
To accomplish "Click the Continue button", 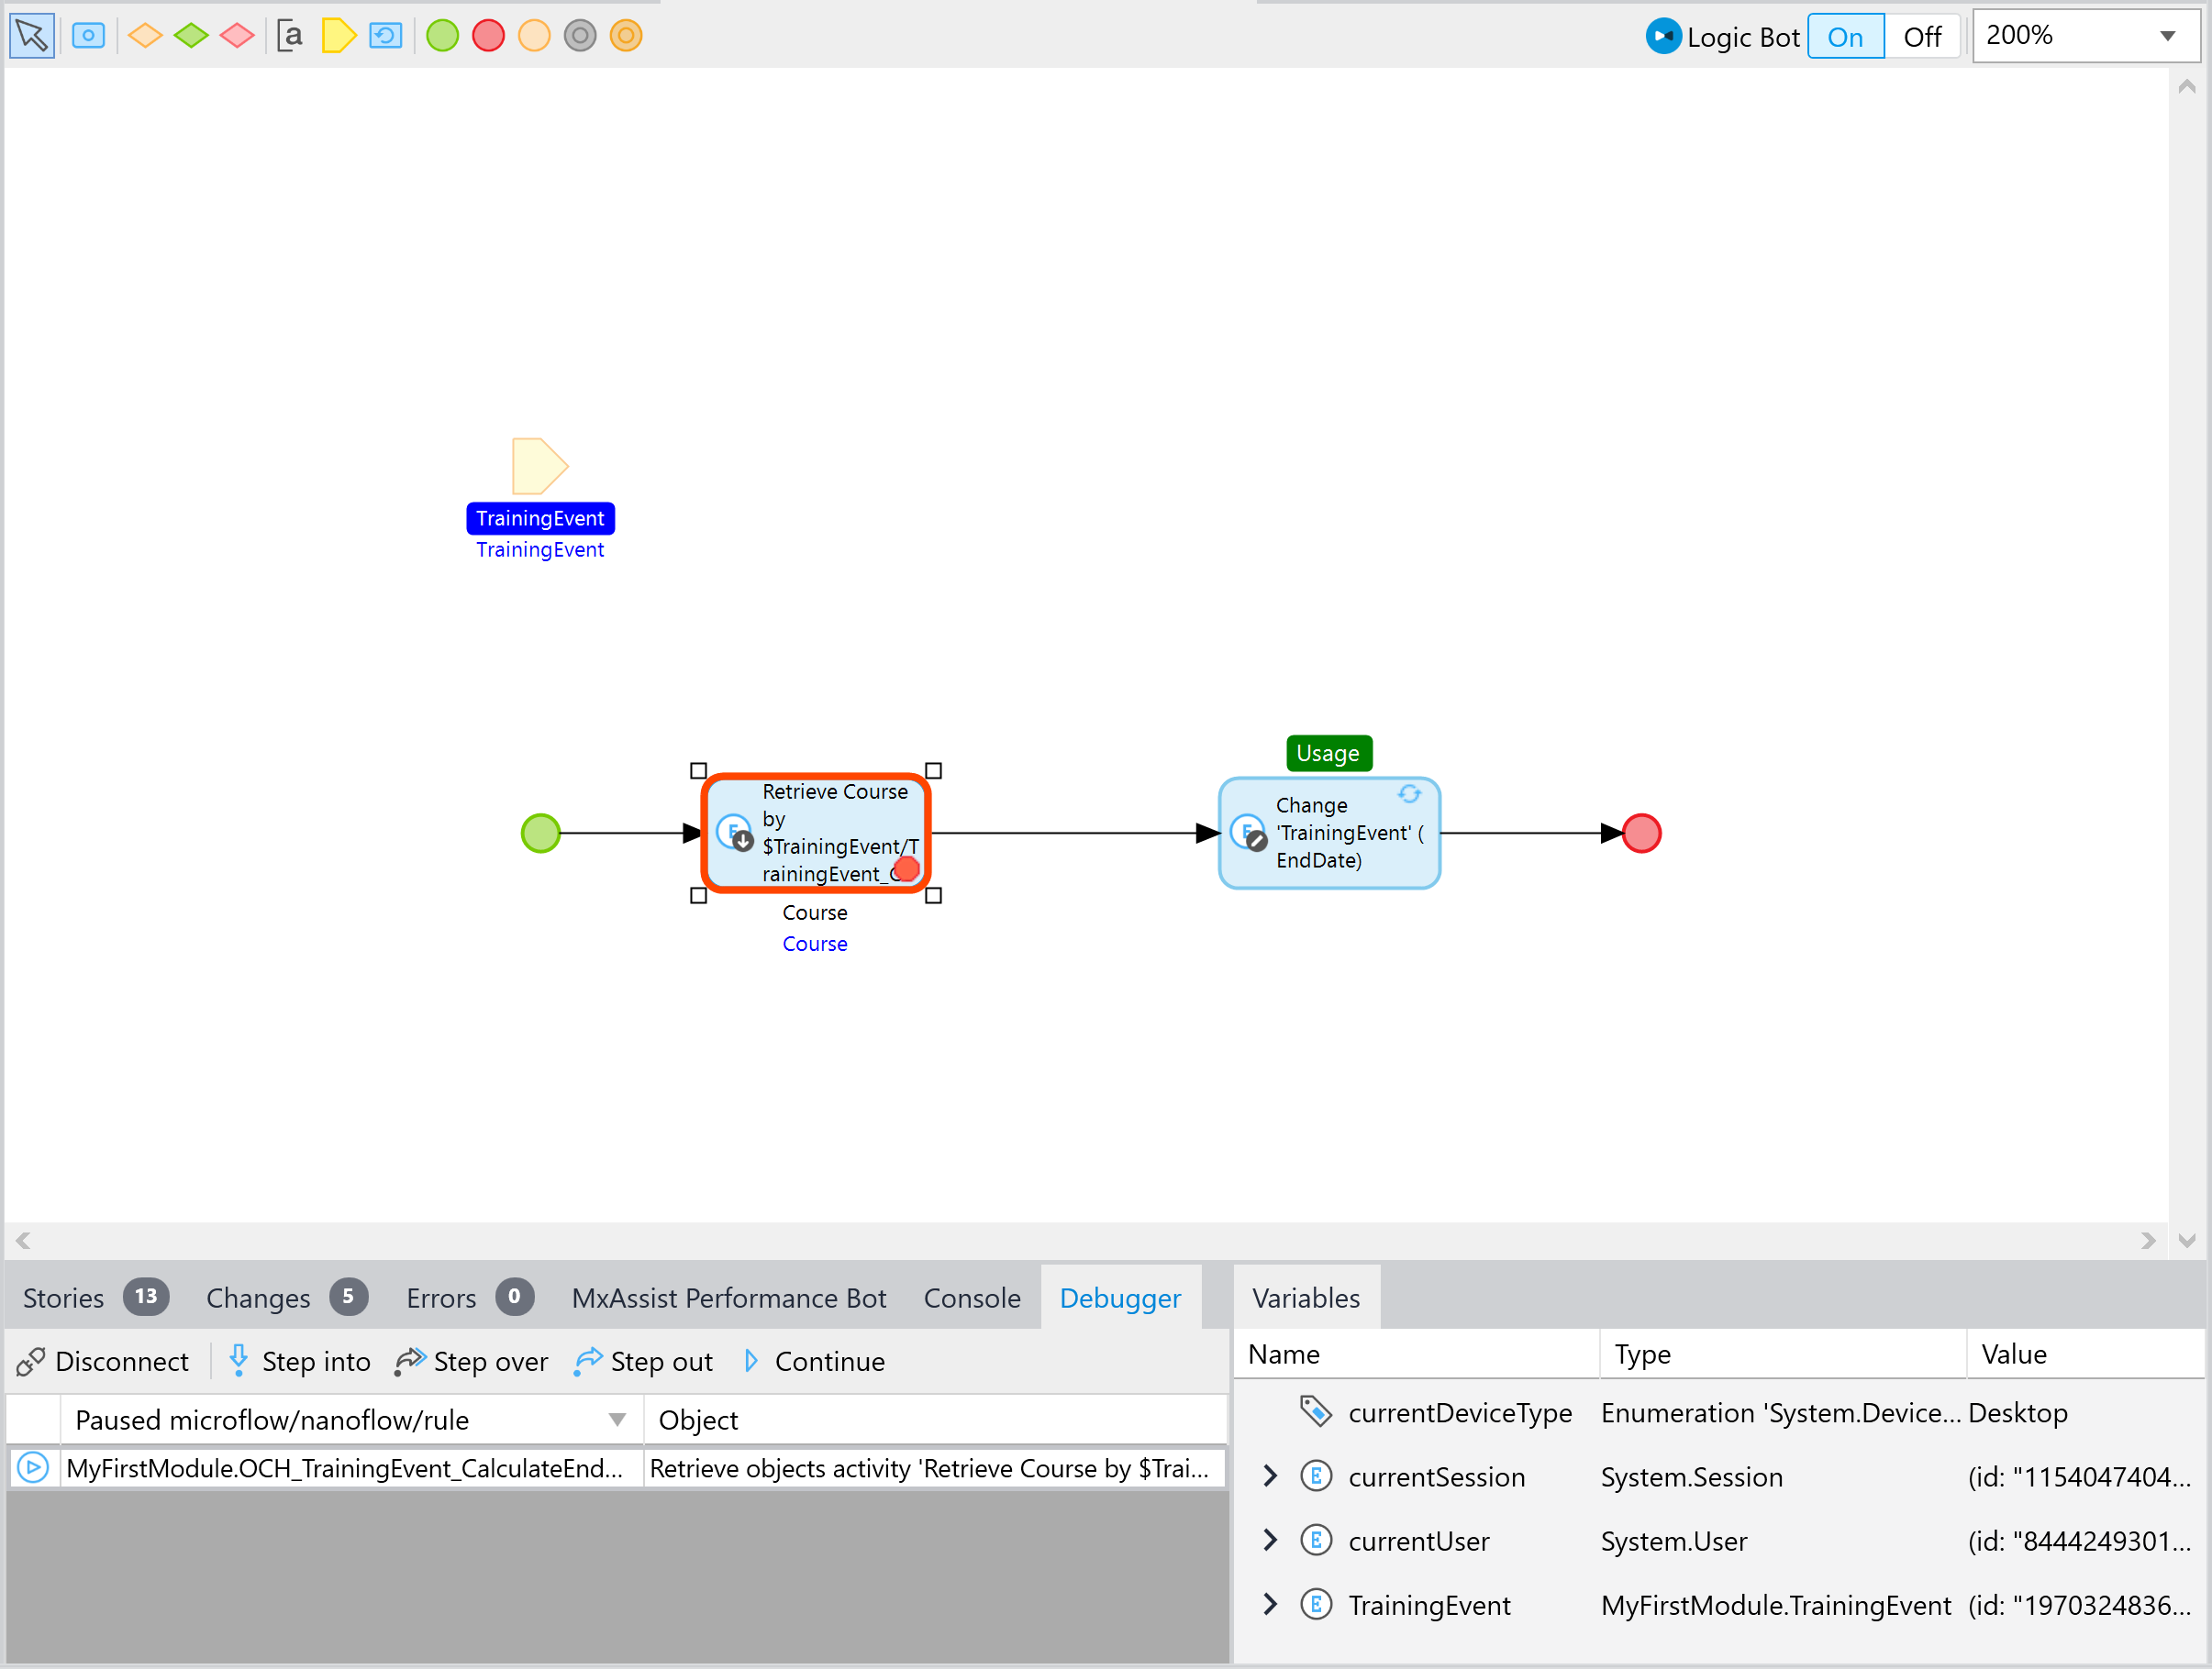I will [814, 1361].
